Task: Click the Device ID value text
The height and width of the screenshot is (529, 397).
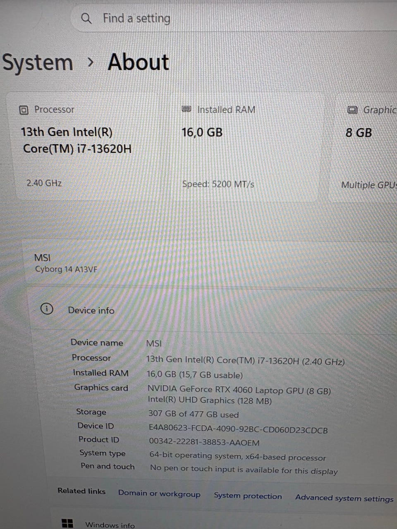Action: (238, 429)
